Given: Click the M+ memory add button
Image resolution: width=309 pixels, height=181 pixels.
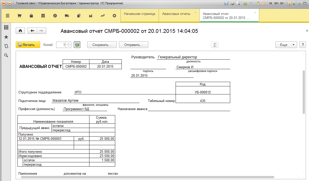Looking at the screenshot, I should point(276,3).
